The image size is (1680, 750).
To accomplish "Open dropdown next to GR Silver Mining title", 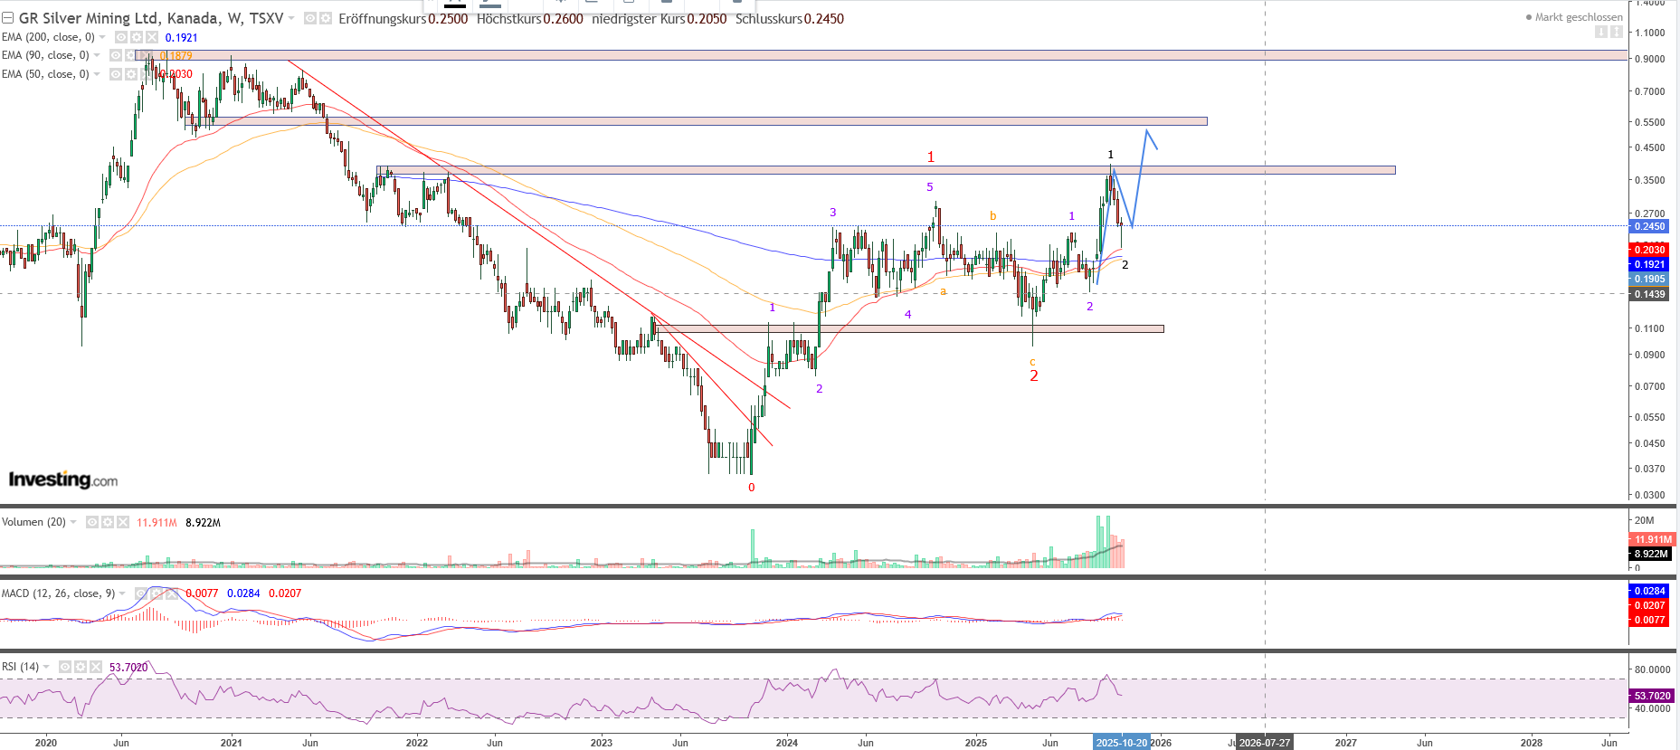I will pyautogui.click(x=291, y=18).
